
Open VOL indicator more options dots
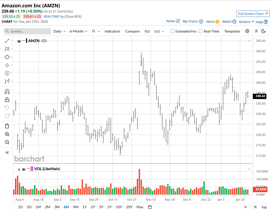tap(28, 169)
